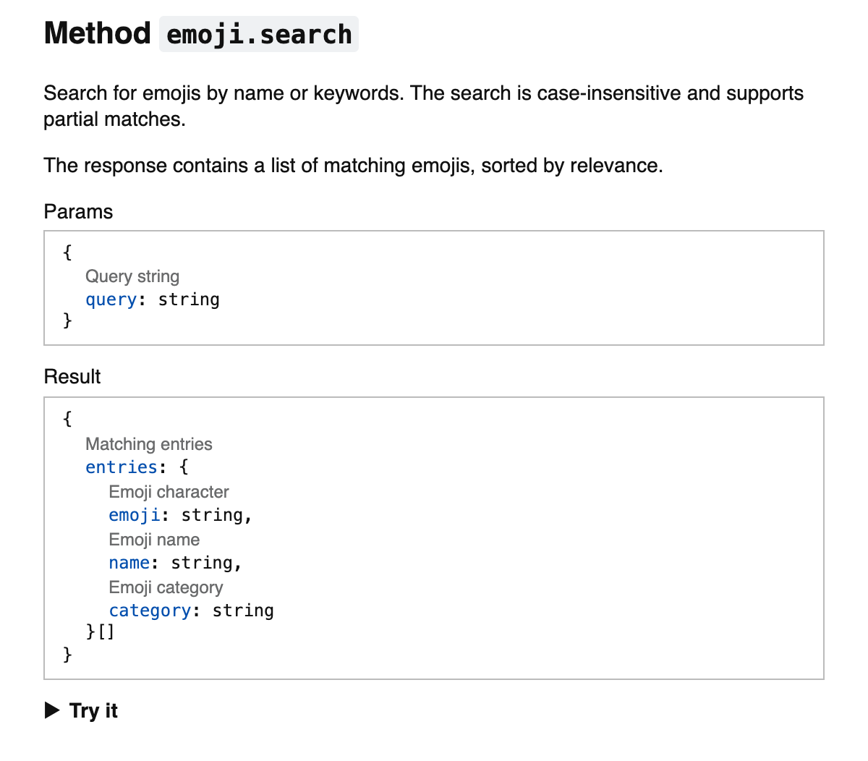Click the Query string description text
Viewport: 868px width, 761px height.
132,276
